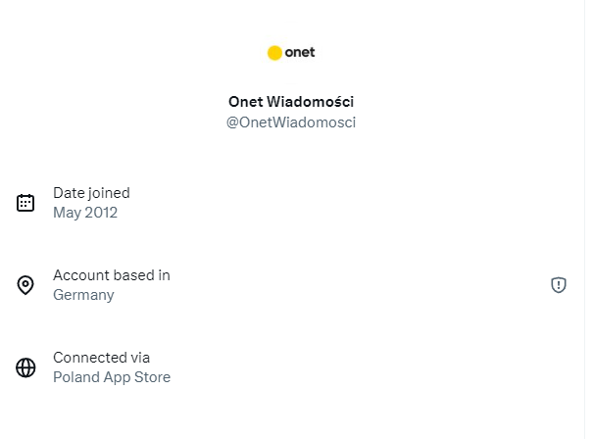Image resolution: width=593 pixels, height=439 pixels.
Task: Click the word 'Date' in the join label
Action: 69,193
